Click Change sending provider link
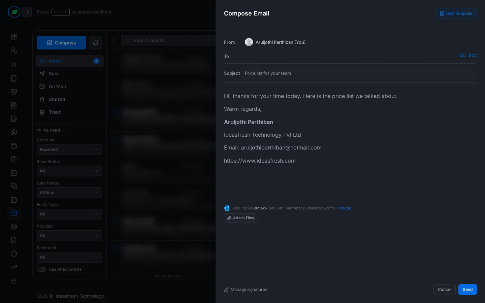 tap(344, 208)
